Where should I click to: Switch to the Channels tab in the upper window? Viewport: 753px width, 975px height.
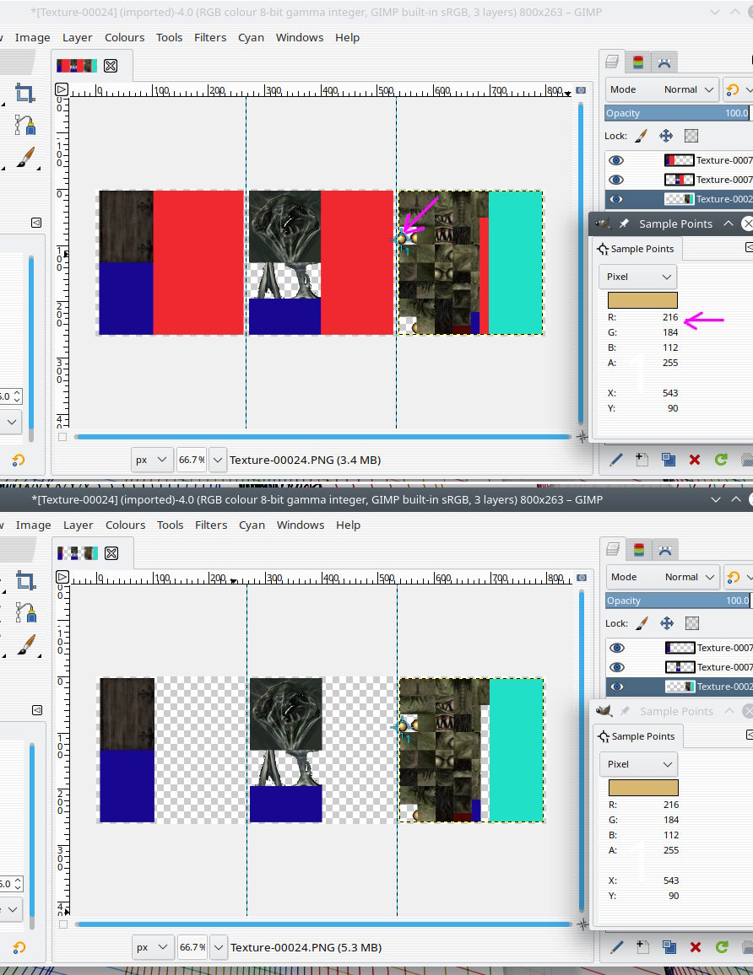(638, 62)
